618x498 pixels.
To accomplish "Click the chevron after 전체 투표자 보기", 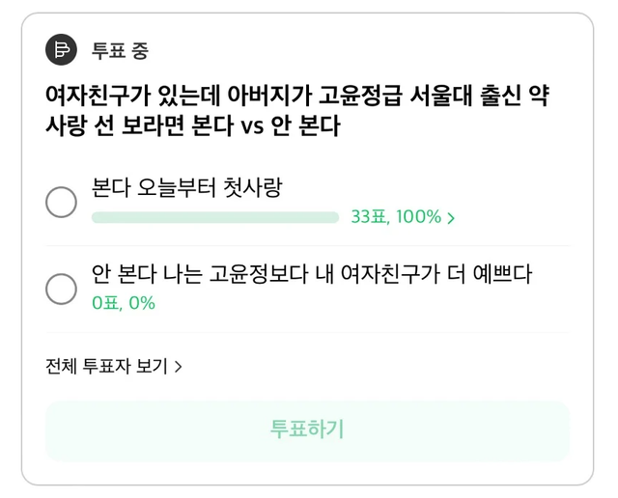I will [x=179, y=367].
